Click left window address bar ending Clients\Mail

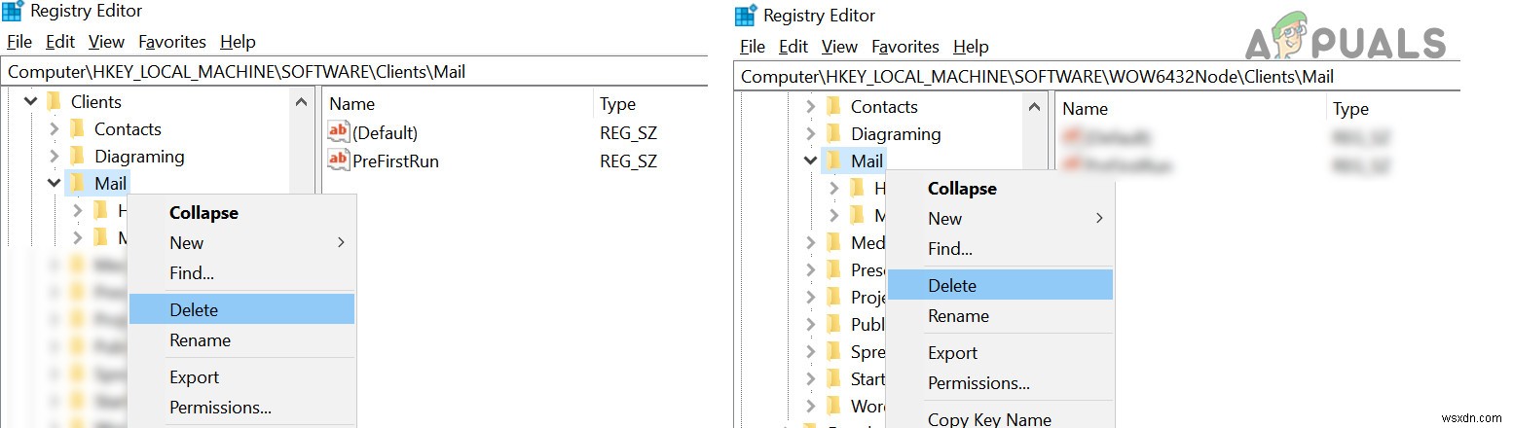coord(355,71)
